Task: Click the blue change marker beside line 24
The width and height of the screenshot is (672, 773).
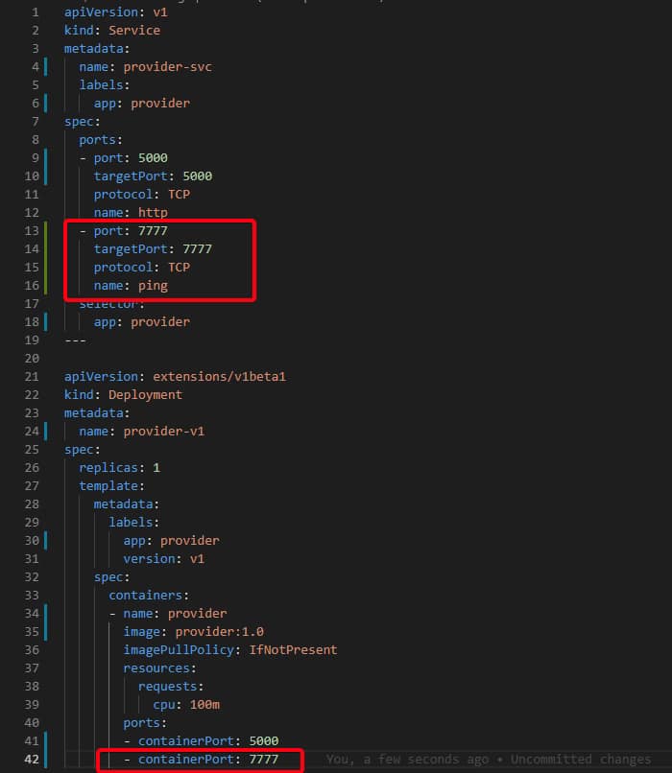Action: tap(46, 432)
